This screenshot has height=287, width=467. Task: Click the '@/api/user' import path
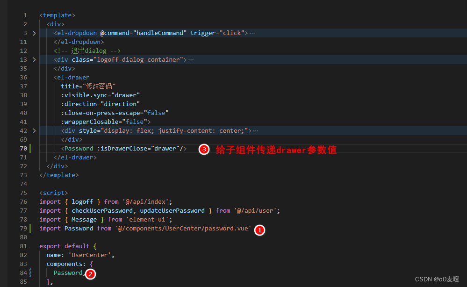[x=256, y=210]
